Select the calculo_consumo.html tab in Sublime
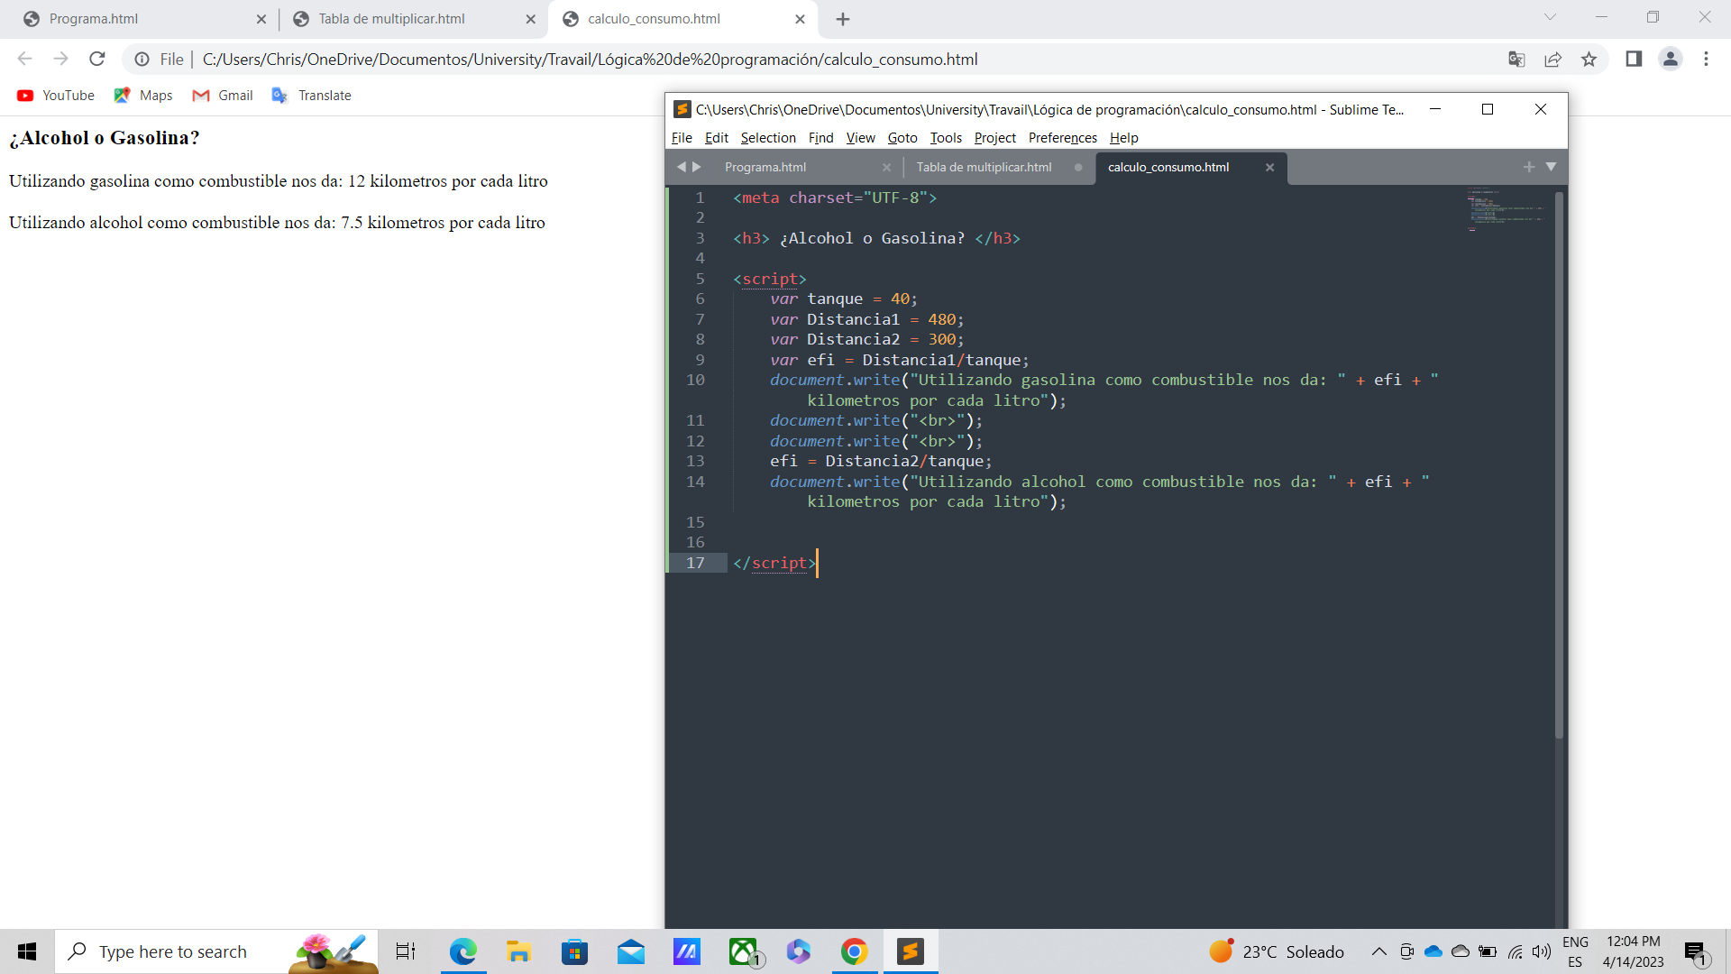This screenshot has height=974, width=1731. pyautogui.click(x=1168, y=167)
